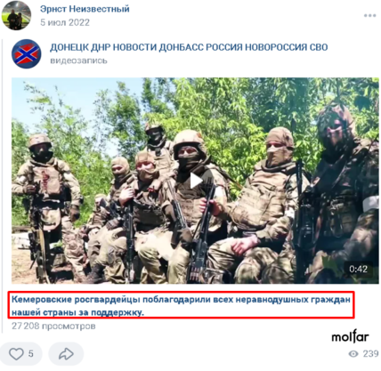Like the post with heart icon
This screenshot has height=371, width=381.
point(16,354)
